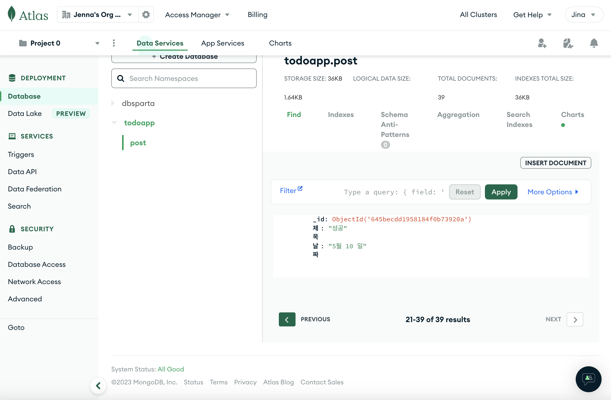Viewport: 611px width, 400px height.
Task: Open the Contact Sales footer link
Action: pyautogui.click(x=322, y=382)
